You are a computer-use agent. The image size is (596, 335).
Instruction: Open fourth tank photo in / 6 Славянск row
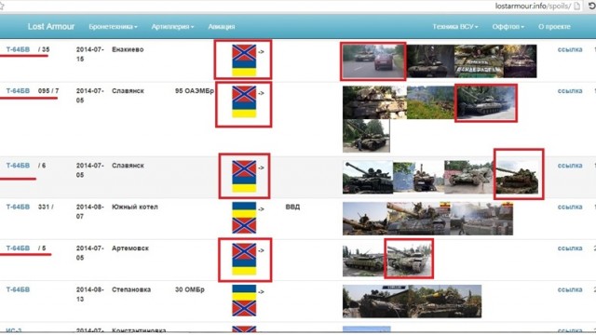tap(517, 177)
